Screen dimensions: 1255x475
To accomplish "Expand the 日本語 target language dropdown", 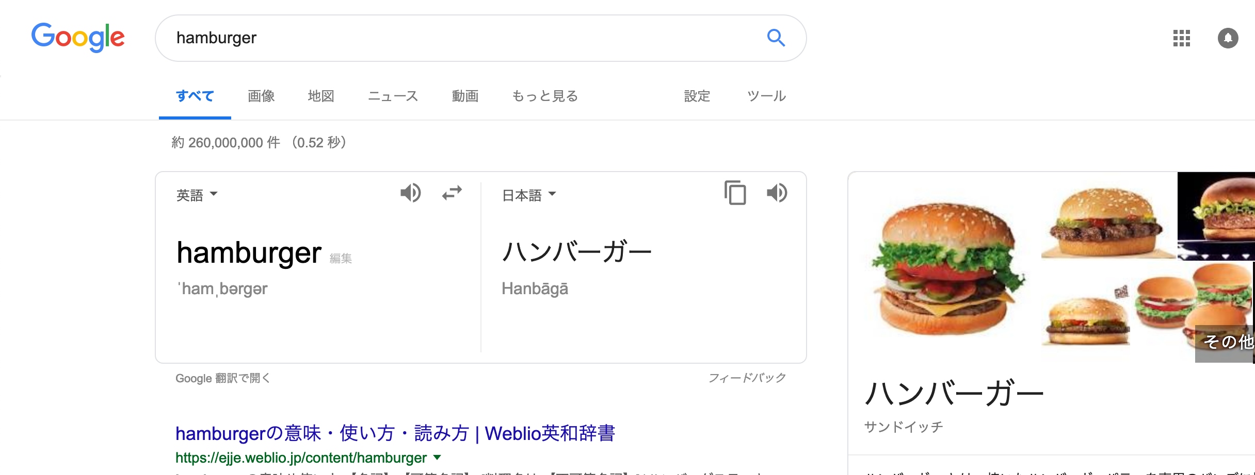I will click(529, 195).
